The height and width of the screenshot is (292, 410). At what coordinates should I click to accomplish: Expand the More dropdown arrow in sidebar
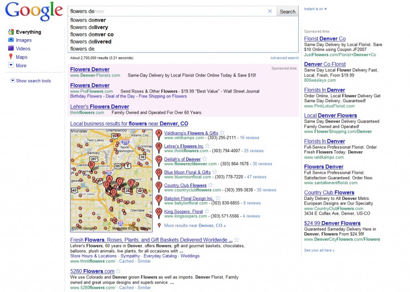click(11, 65)
